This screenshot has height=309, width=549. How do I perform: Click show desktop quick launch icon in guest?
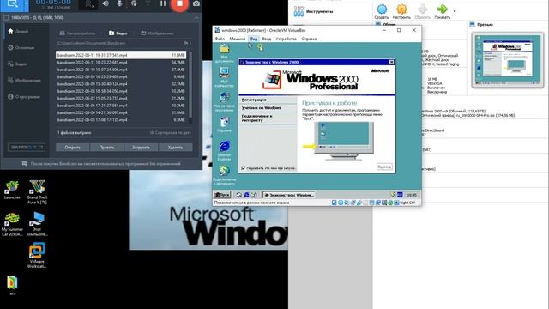coord(238,195)
